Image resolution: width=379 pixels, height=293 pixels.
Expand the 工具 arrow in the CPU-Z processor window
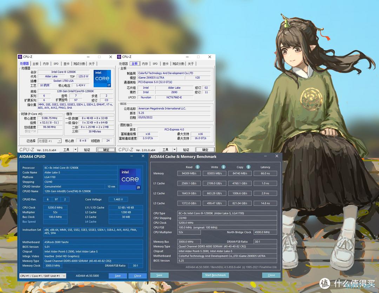point(75,149)
